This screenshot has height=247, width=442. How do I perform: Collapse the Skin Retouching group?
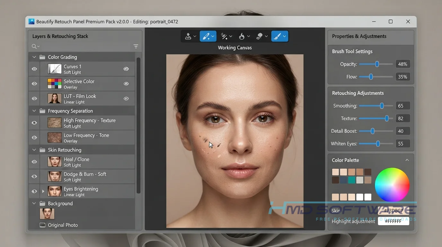click(34, 150)
